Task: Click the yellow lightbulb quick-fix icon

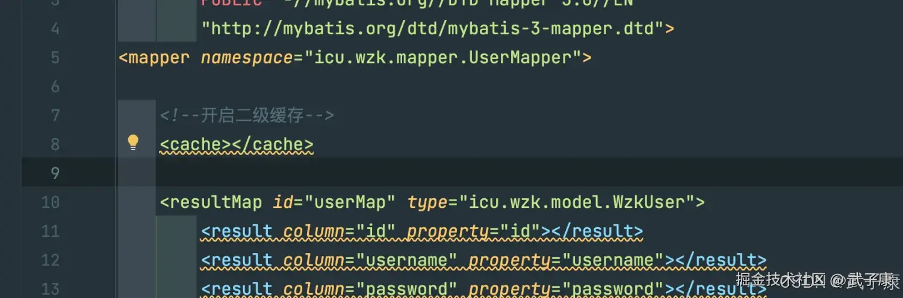Action: coord(133,142)
